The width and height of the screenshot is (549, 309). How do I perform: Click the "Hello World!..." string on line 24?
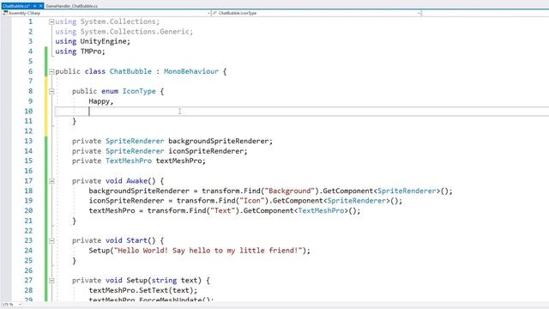click(208, 251)
